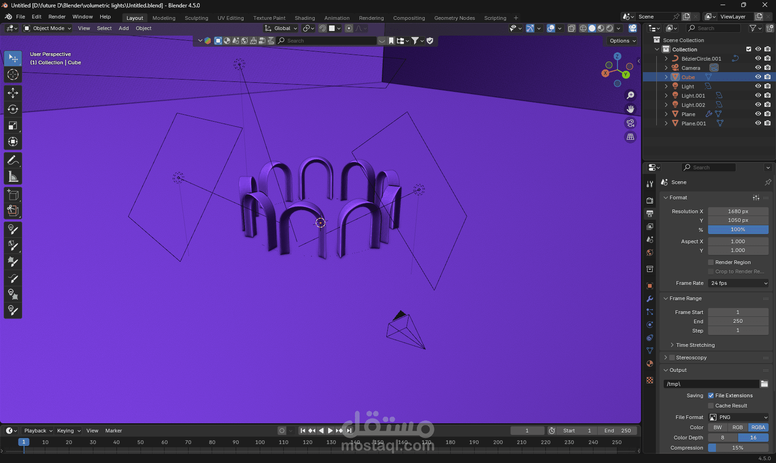
Task: Switch to the Shading workspace tab
Action: (305, 18)
